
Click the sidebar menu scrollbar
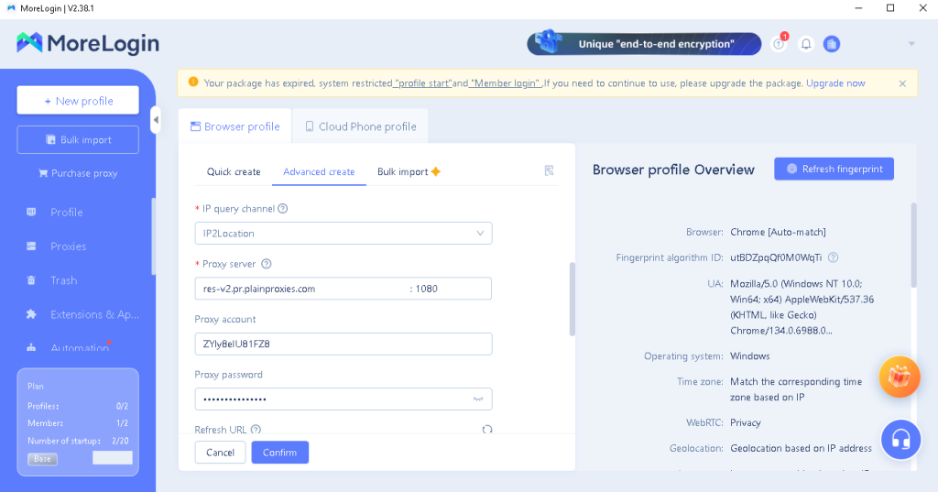click(153, 236)
